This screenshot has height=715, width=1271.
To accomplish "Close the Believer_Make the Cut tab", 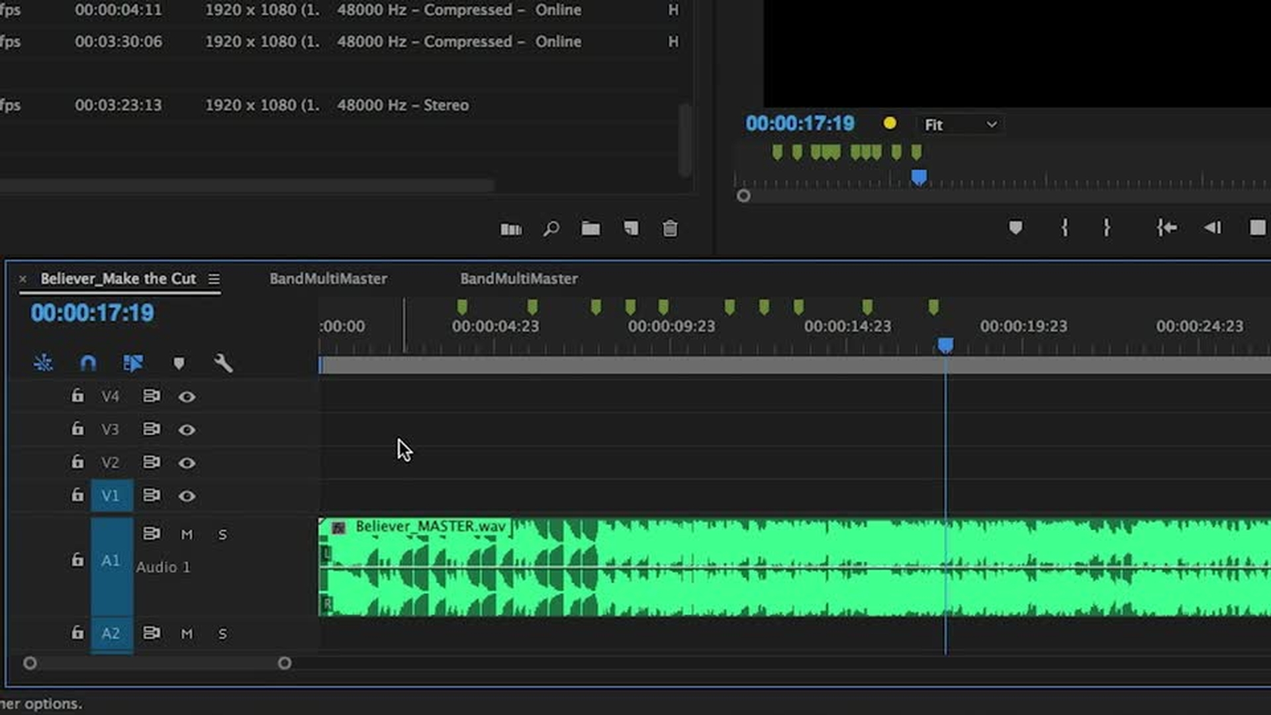I will [23, 279].
